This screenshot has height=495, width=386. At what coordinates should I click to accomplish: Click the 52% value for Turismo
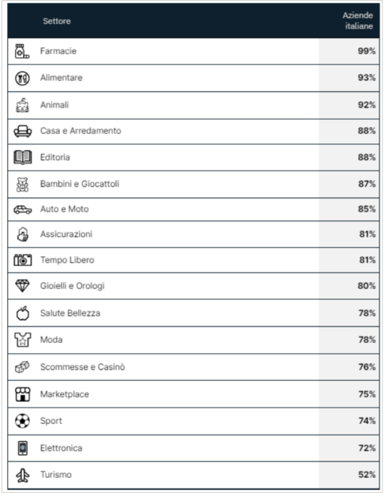(x=367, y=475)
